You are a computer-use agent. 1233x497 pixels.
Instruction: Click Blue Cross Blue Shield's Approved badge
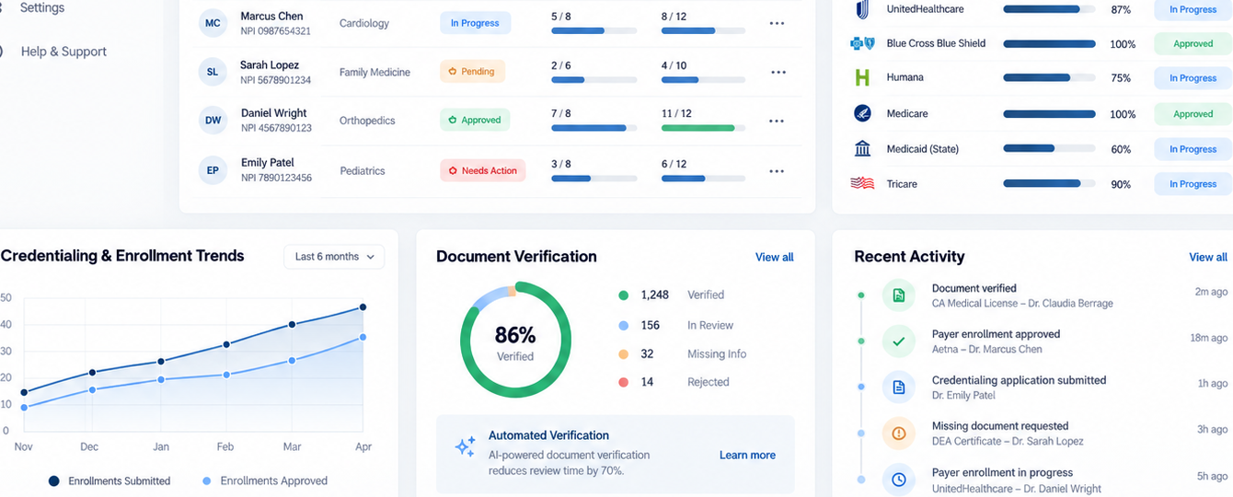coord(1193,43)
